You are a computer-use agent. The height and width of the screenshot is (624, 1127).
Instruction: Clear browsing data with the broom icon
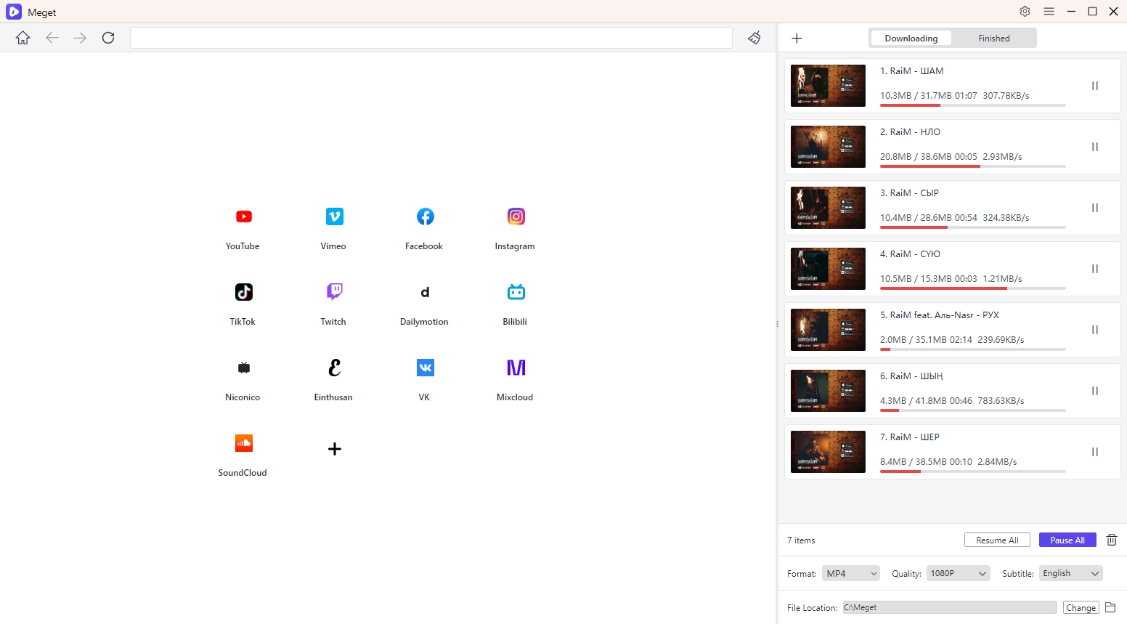pos(754,38)
